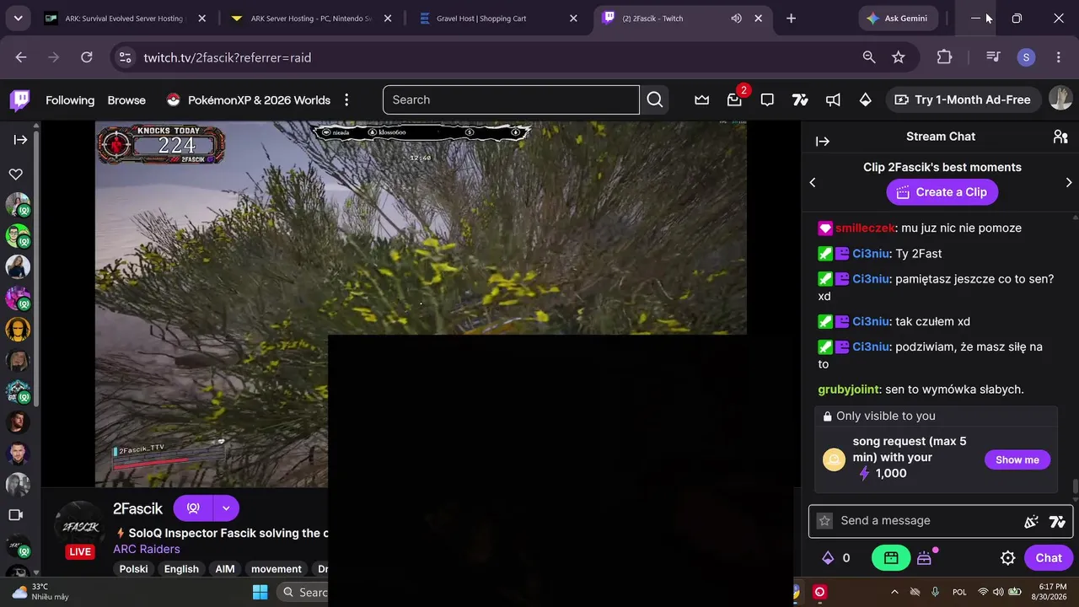Open the 7TV emote picker in message box
The width and height of the screenshot is (1079, 607).
click(x=1057, y=522)
